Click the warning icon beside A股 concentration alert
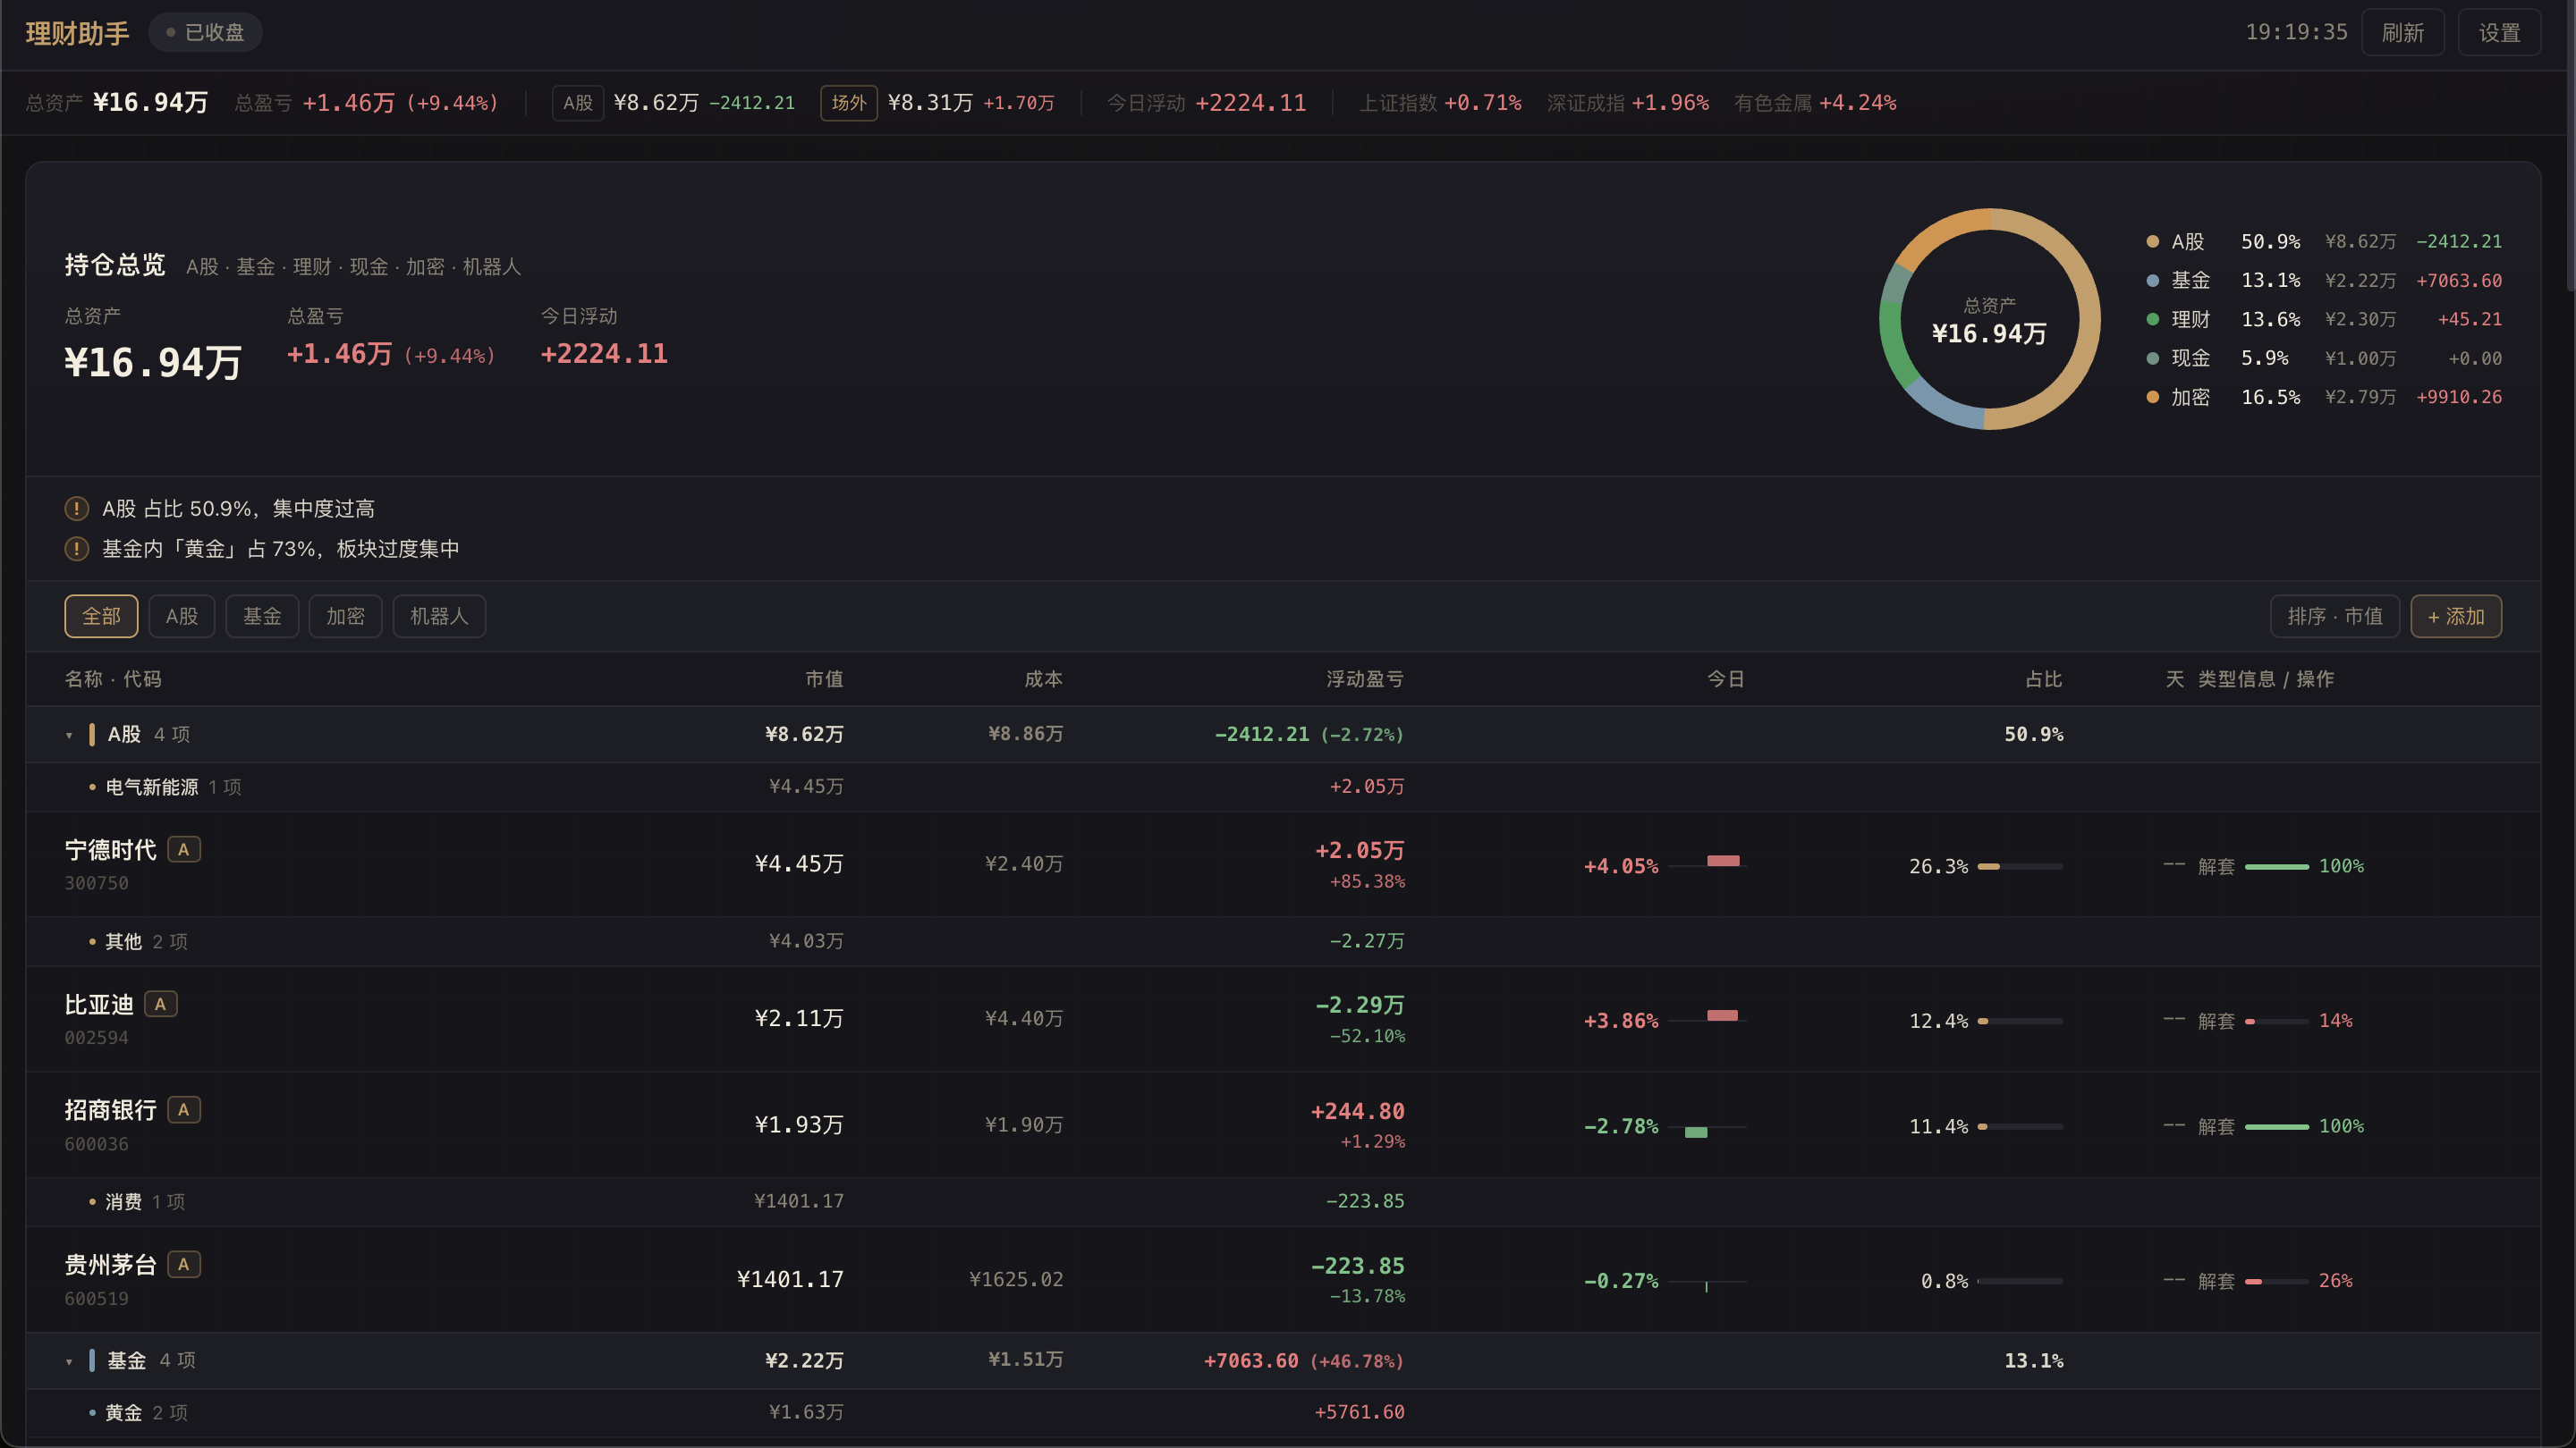Screen dimensions: 2576x1448 (76, 509)
